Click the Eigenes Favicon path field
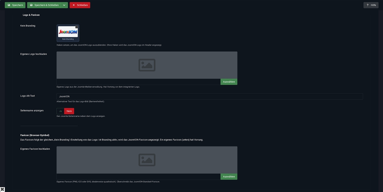This screenshot has width=383, height=192. [x=139, y=177]
